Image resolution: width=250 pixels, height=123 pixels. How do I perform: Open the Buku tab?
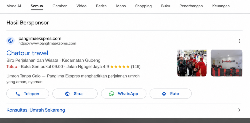click(165, 6)
